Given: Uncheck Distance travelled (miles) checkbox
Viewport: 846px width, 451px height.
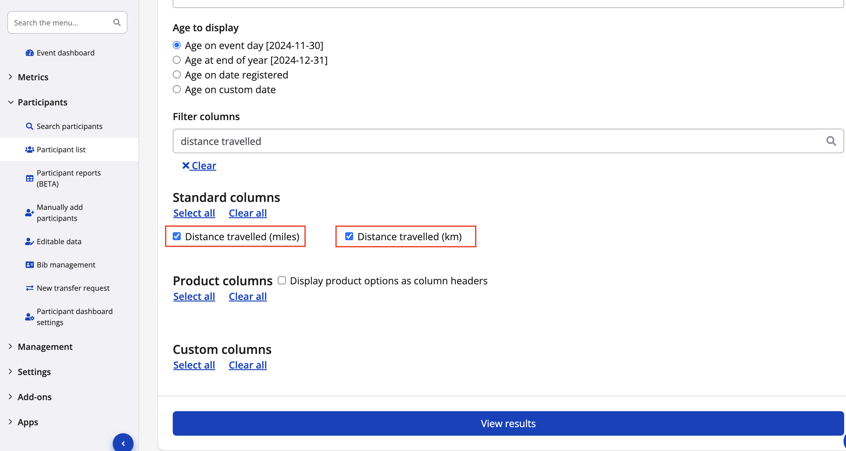Looking at the screenshot, I should [177, 237].
